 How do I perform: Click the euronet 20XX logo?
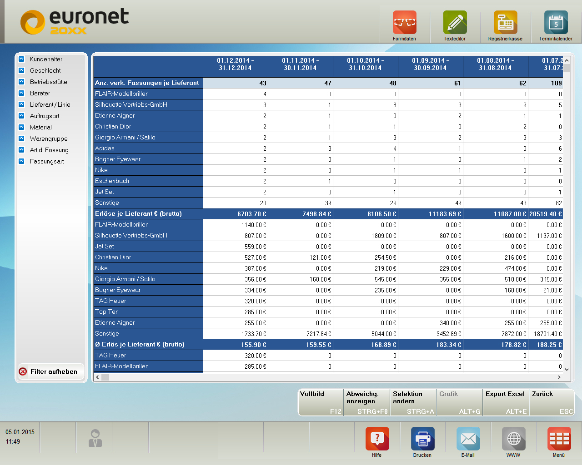(x=75, y=22)
